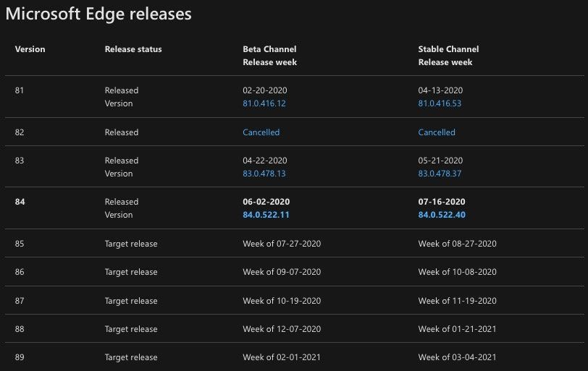Open the 84.0.522.40 stable version link
Image resolution: width=588 pixels, height=371 pixels.
[x=442, y=215]
